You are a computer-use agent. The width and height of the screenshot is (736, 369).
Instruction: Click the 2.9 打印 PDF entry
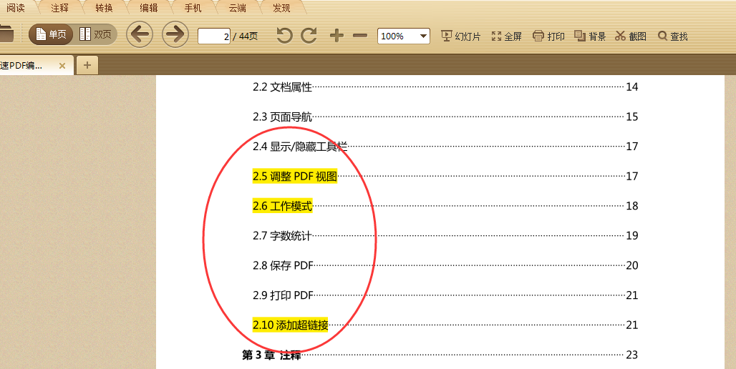283,295
